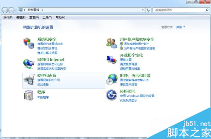Click the 查看您的计算机状态 link
The width and height of the screenshot is (211, 139).
pos(50,44)
